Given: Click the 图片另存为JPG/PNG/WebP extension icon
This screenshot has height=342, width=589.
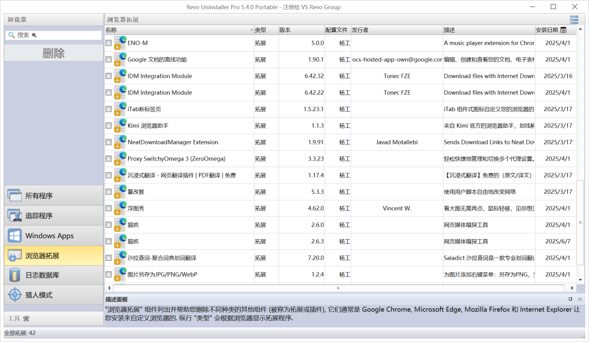Looking at the screenshot, I should (x=120, y=274).
